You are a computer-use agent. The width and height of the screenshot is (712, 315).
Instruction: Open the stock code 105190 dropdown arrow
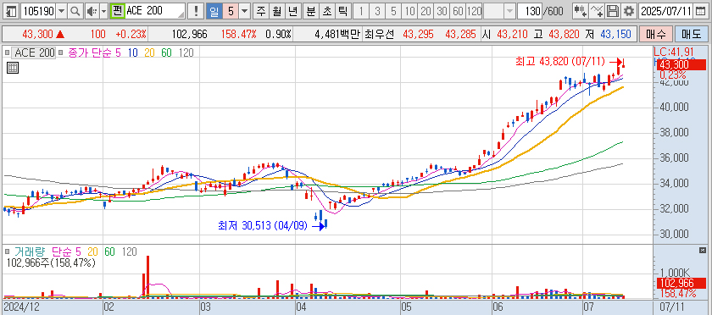click(x=62, y=11)
